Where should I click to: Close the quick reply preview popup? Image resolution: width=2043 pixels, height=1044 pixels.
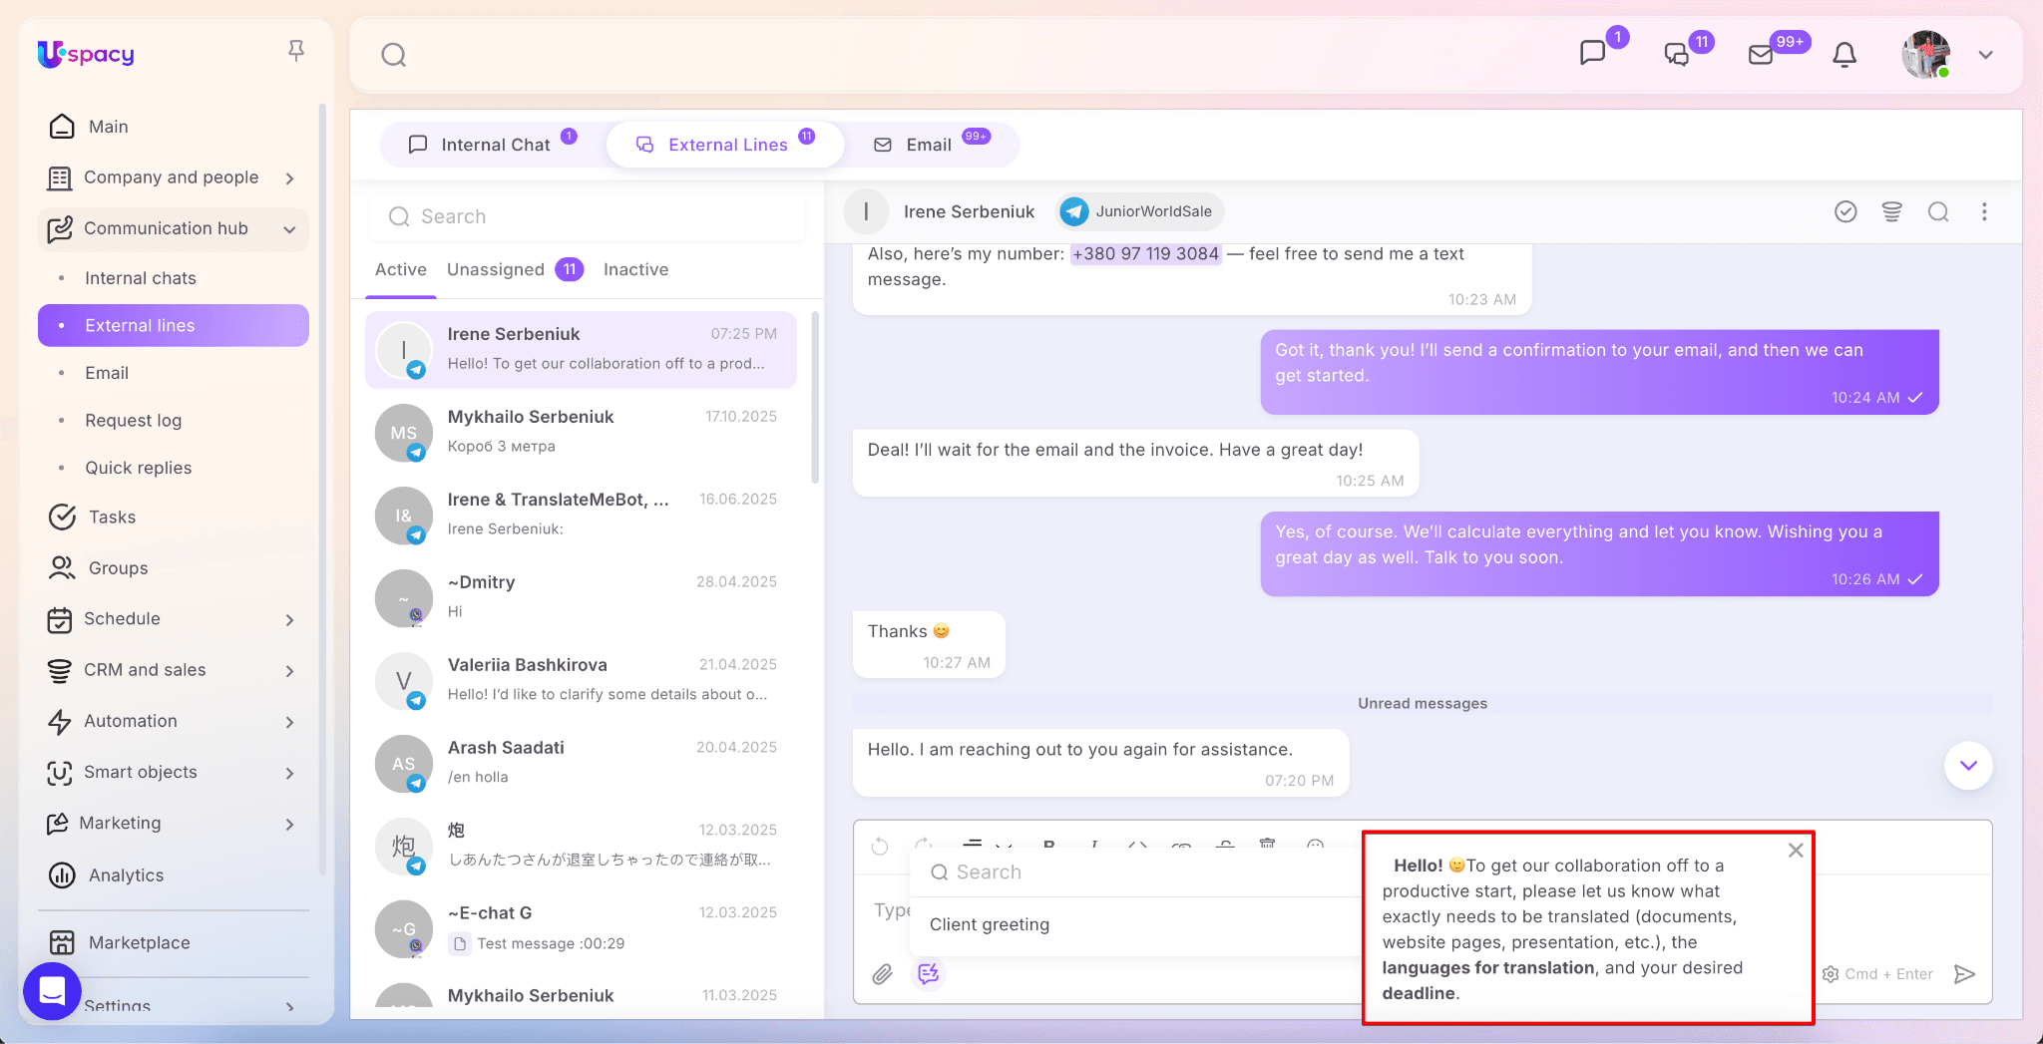1796,851
